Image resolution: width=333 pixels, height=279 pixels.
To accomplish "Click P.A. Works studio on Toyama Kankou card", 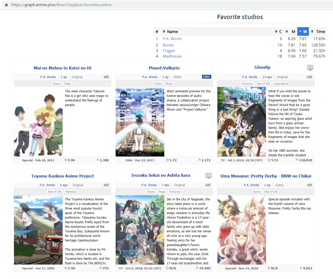I will point(47,185).
